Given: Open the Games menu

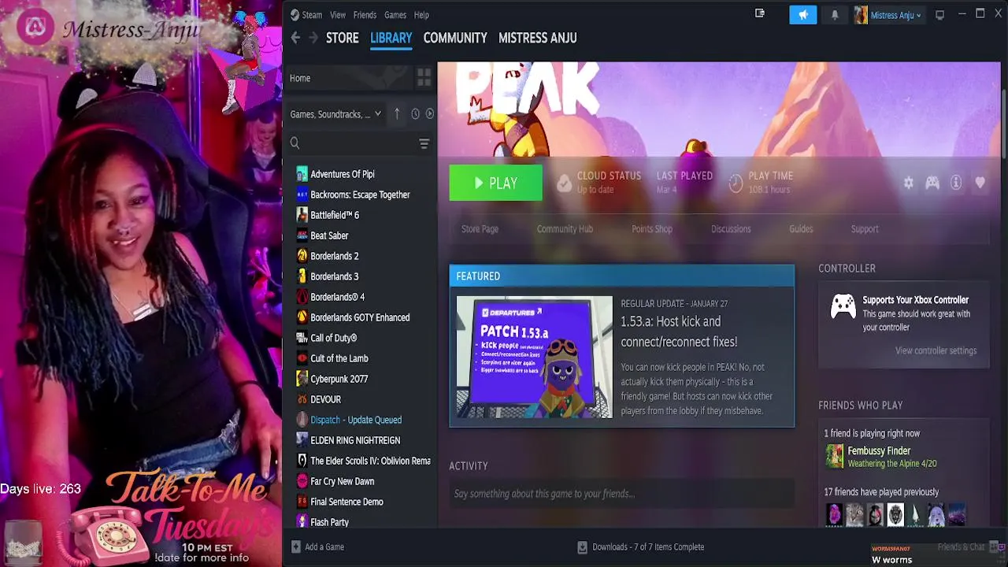Looking at the screenshot, I should pyautogui.click(x=395, y=15).
